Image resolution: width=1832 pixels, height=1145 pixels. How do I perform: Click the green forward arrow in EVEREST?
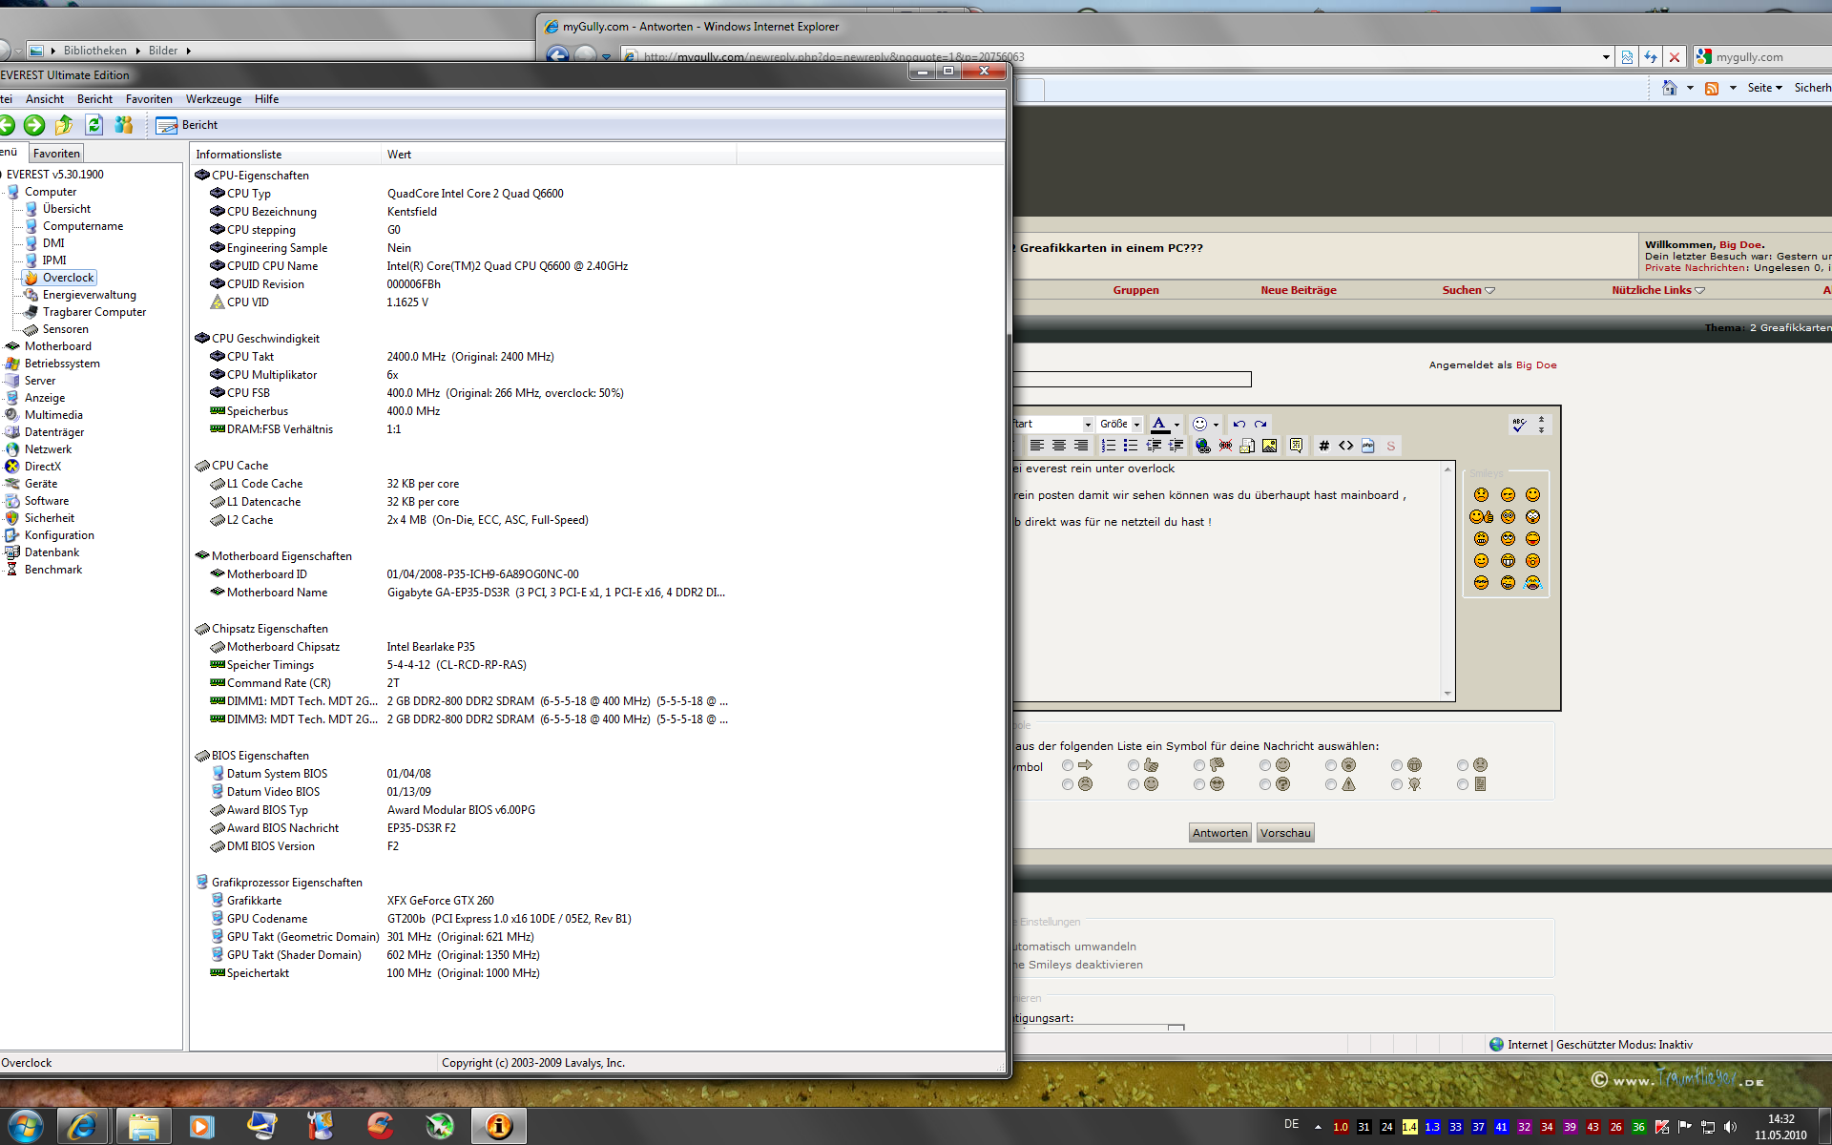pos(34,125)
